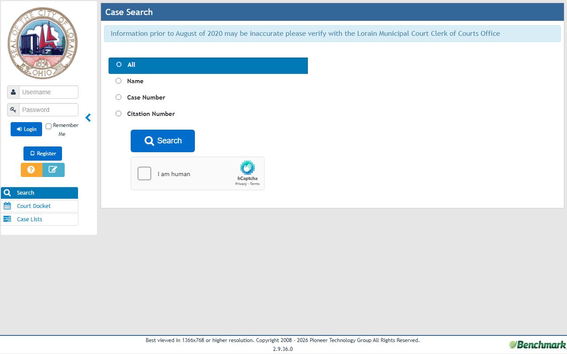
Task: Select the Name search radio button
Action: click(x=118, y=81)
